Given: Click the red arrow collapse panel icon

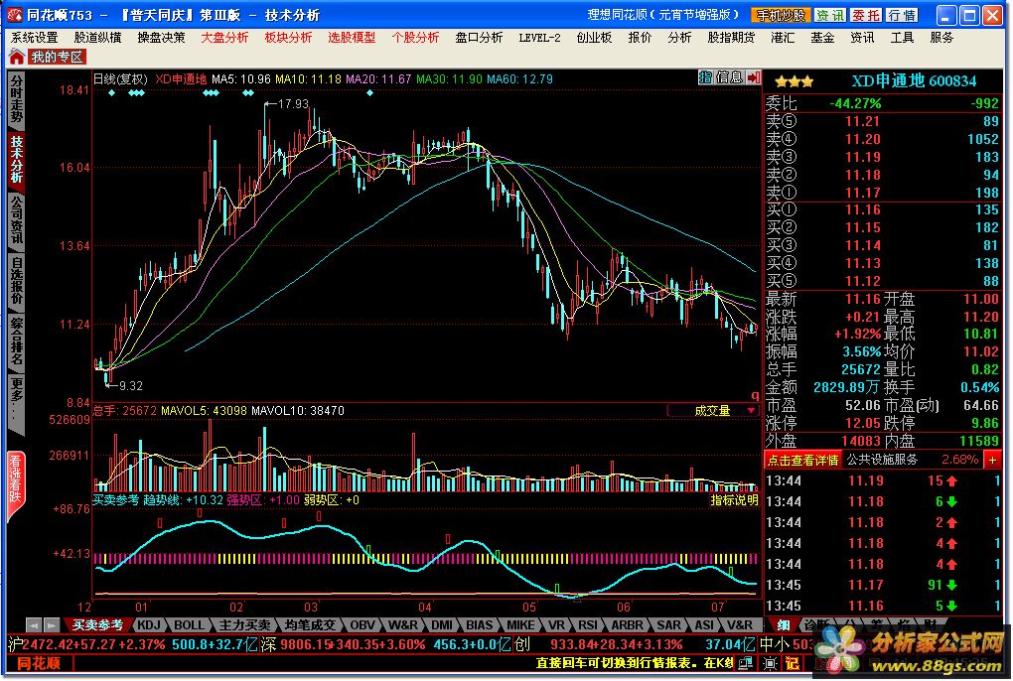Looking at the screenshot, I should pos(753,77).
